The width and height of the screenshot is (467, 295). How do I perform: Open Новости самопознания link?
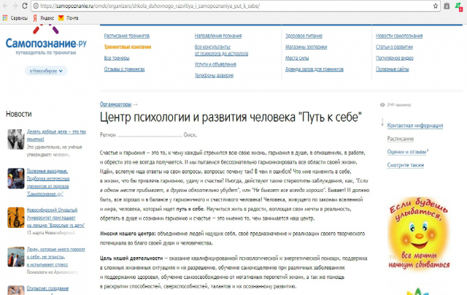coord(399,36)
